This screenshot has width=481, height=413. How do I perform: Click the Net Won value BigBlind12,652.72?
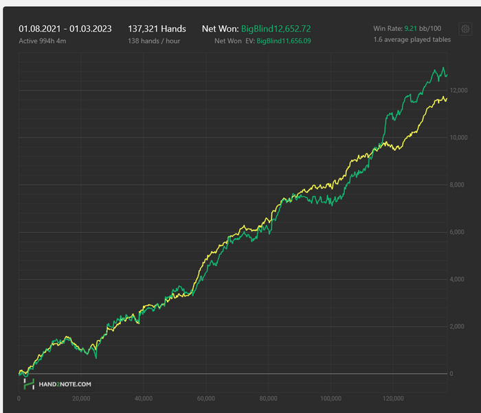276,29
